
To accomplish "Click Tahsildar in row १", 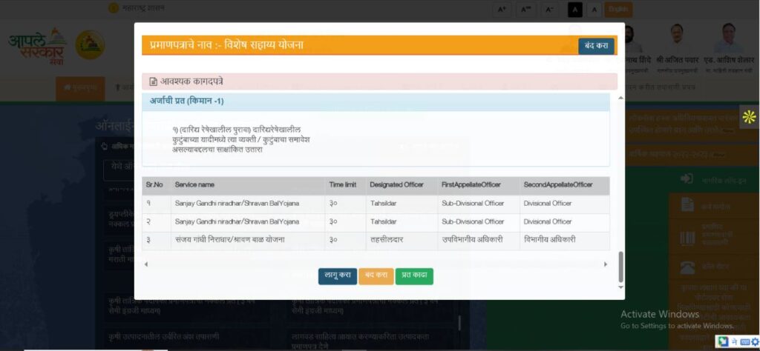I will pyautogui.click(x=383, y=204).
